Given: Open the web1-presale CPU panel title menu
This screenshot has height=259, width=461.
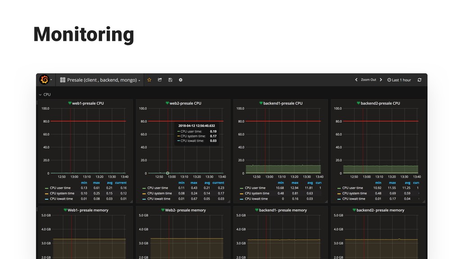Looking at the screenshot, I should [x=88, y=103].
